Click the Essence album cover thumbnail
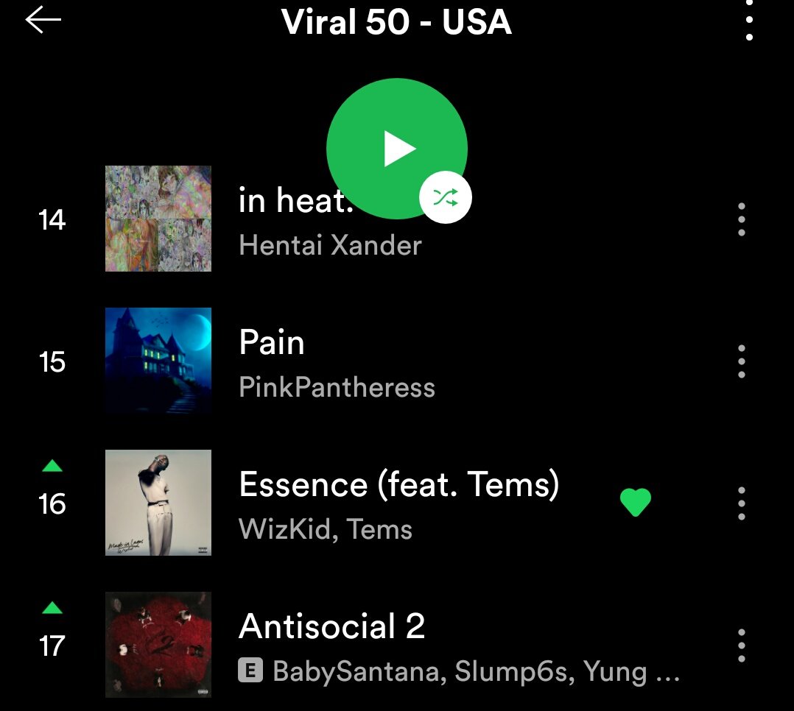The image size is (794, 711). click(x=158, y=503)
